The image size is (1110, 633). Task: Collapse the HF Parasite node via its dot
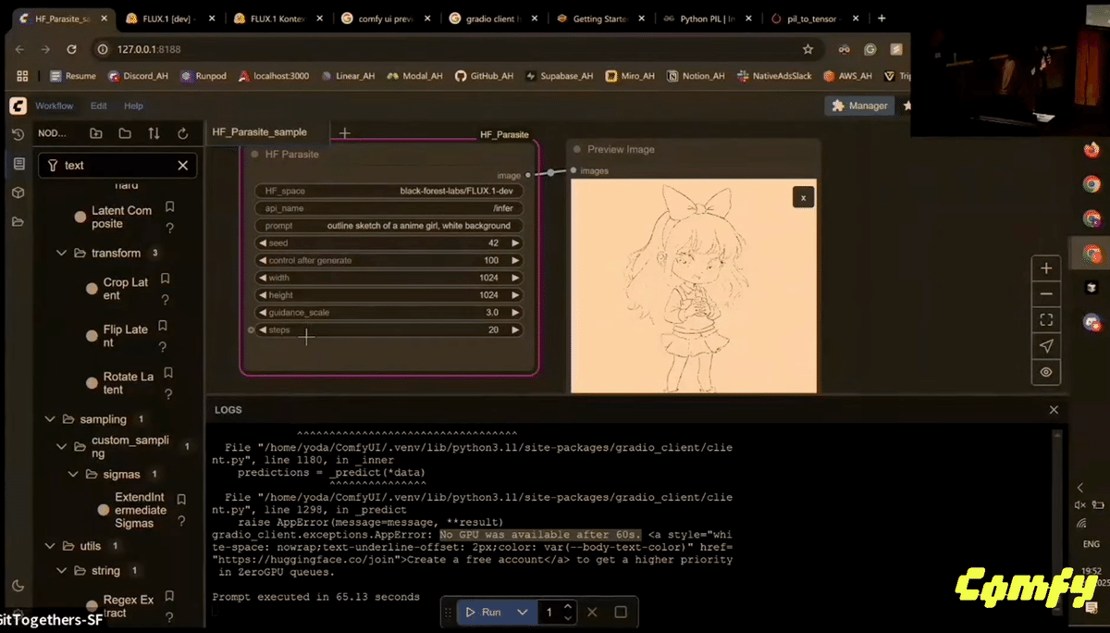pos(254,155)
